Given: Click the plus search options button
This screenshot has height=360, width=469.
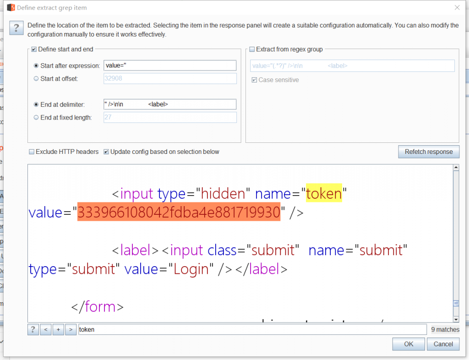Looking at the screenshot, I should [58, 329].
